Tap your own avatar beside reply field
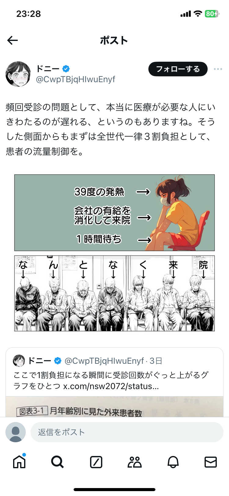Screen dimensions: 229x496 coord(16,432)
